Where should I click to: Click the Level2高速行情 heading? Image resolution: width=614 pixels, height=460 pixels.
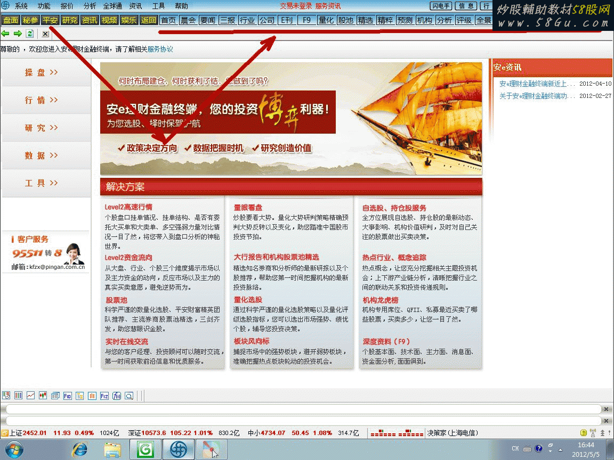pos(128,207)
